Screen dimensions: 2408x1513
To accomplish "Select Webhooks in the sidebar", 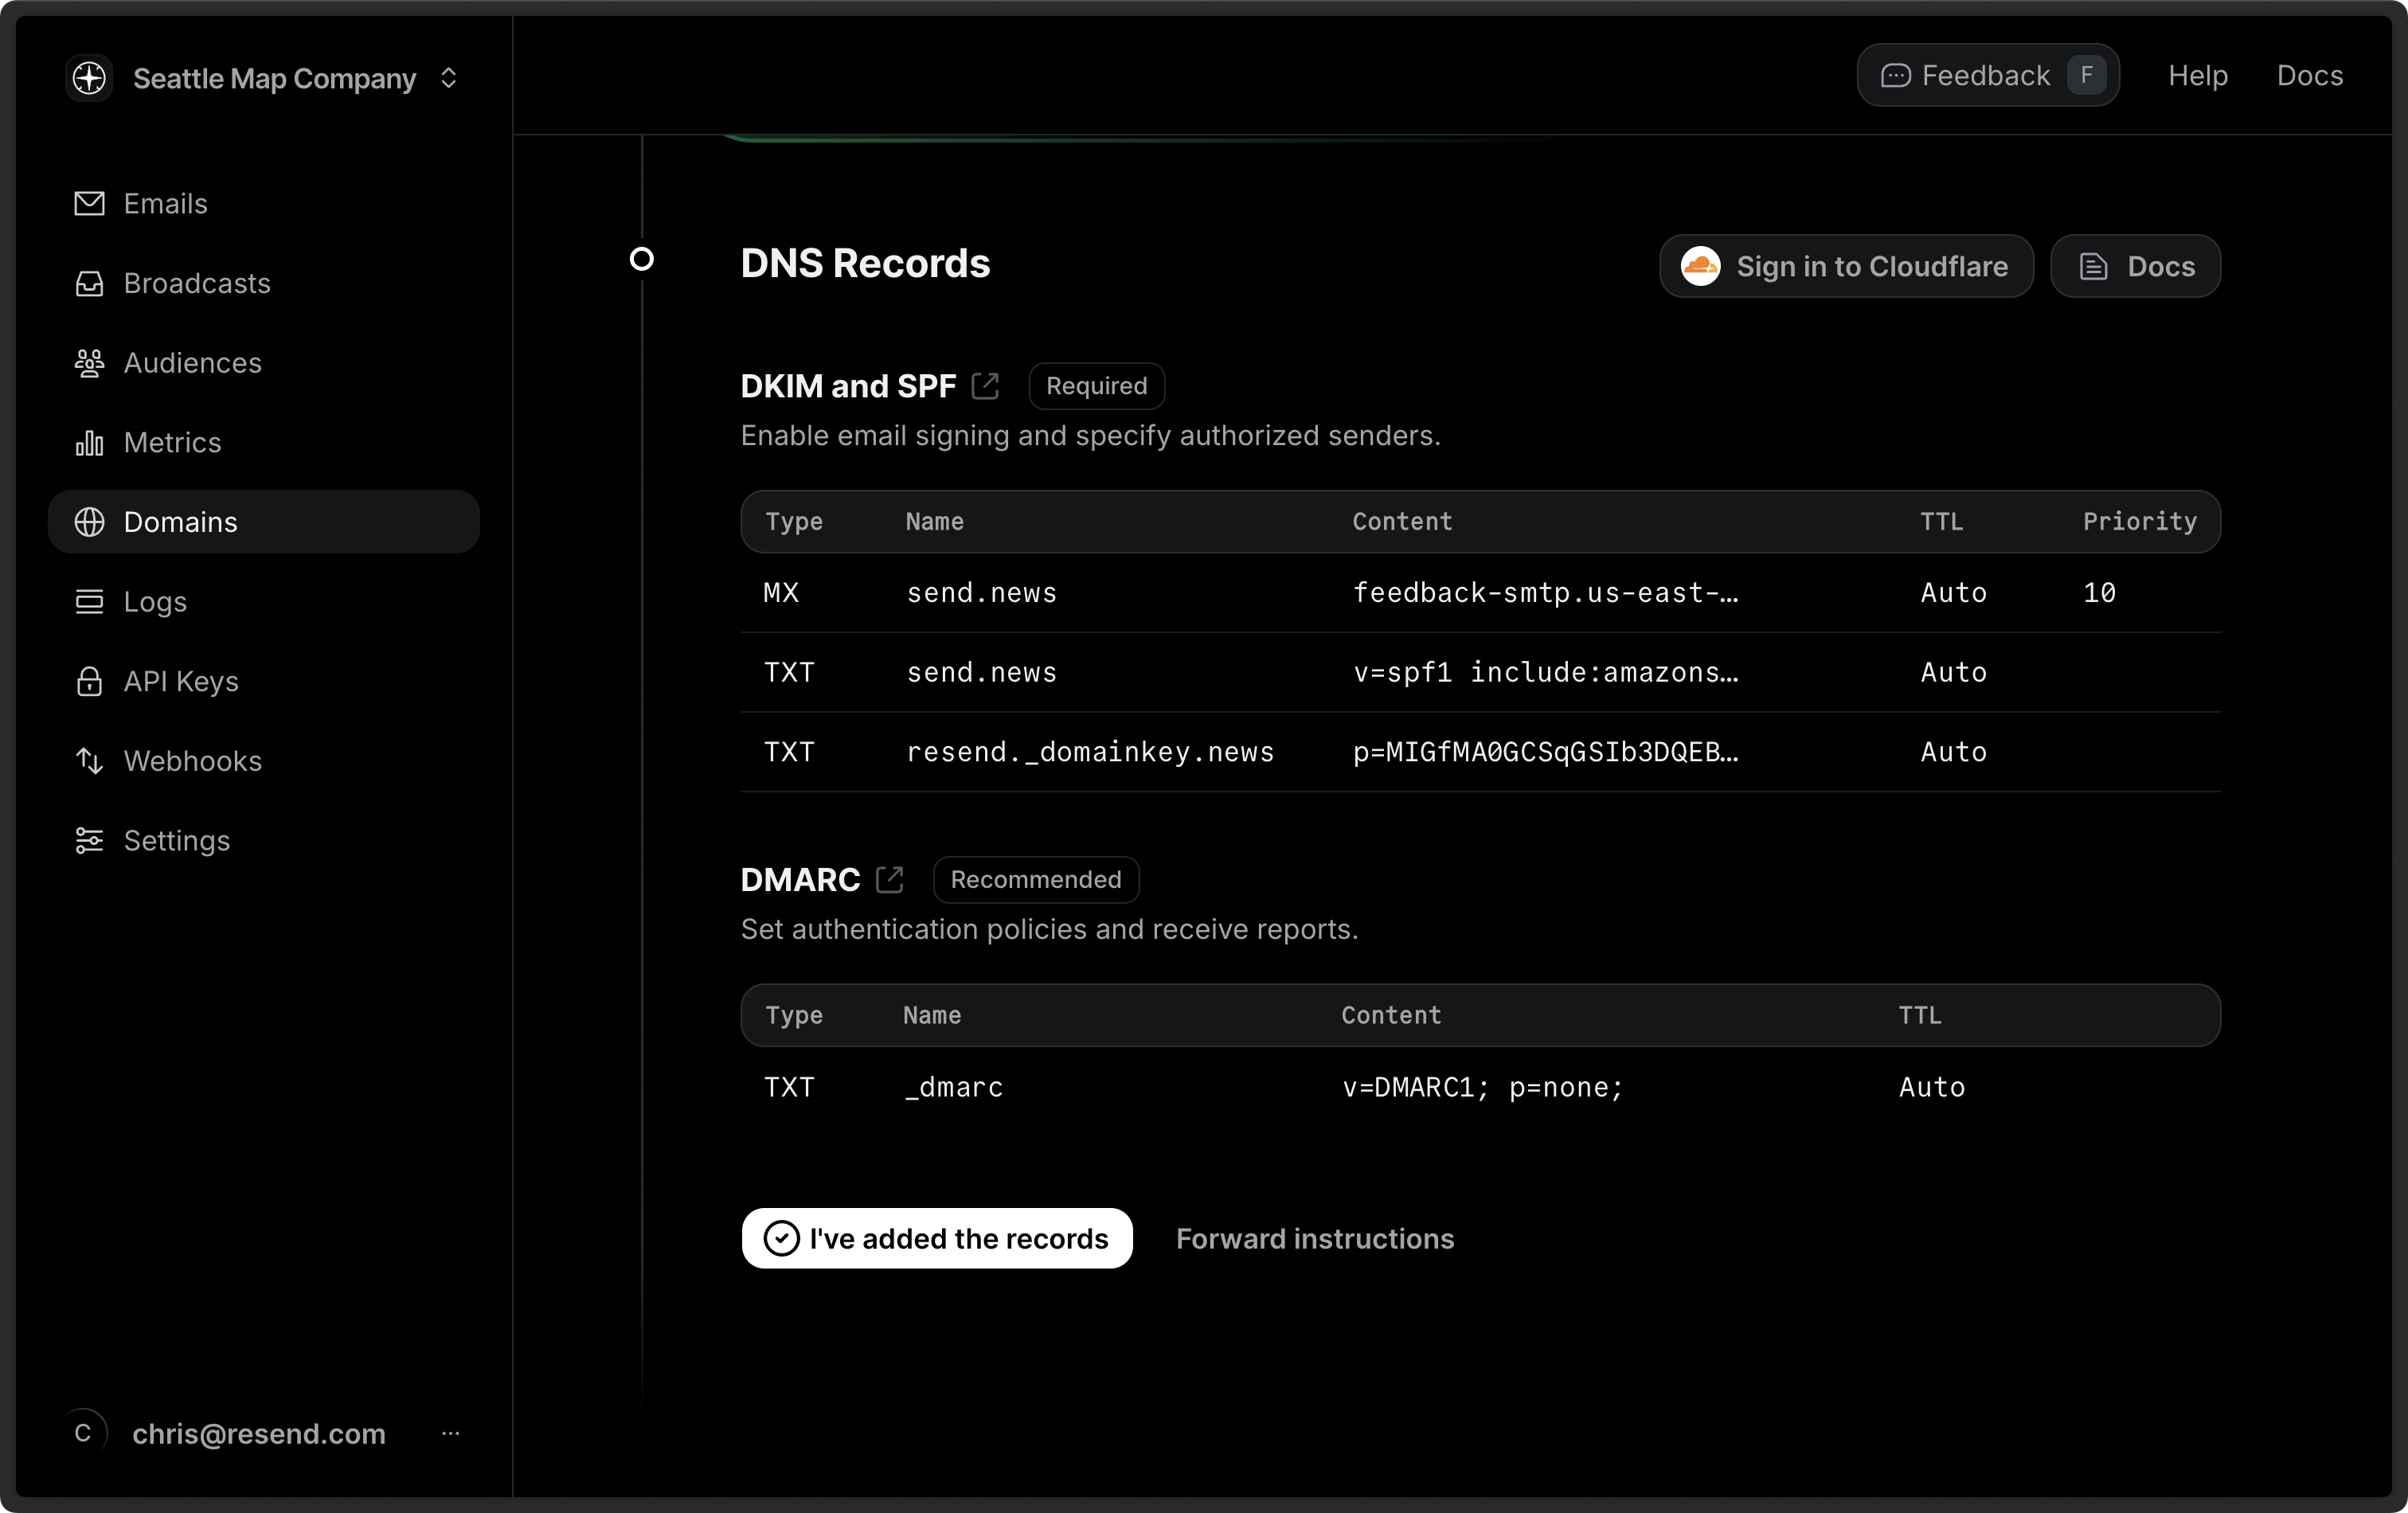I will coord(193,761).
